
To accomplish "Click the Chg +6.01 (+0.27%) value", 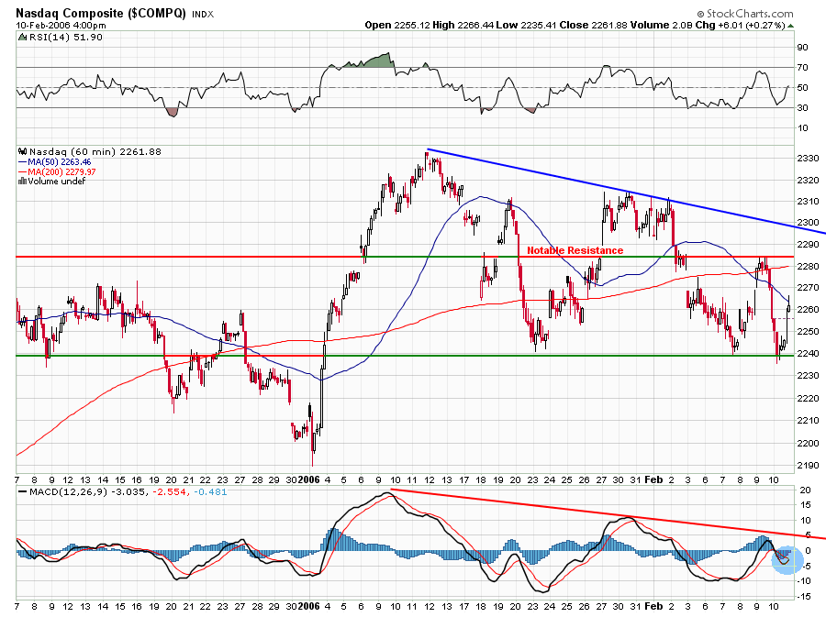I will click(x=740, y=26).
